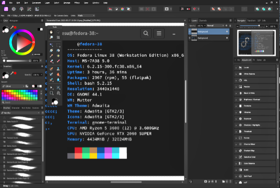Switch to the Histogram tab
Image resolution: width=280 pixels, height=188 pixels.
click(x=14, y=21)
